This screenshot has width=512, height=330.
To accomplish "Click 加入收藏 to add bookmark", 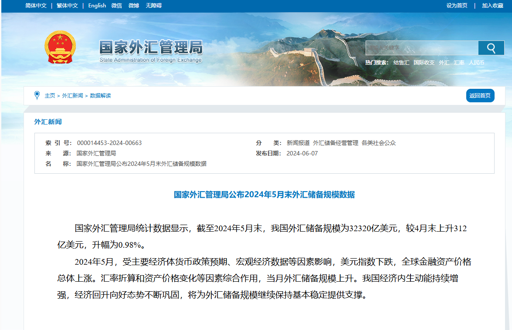I will coord(492,6).
